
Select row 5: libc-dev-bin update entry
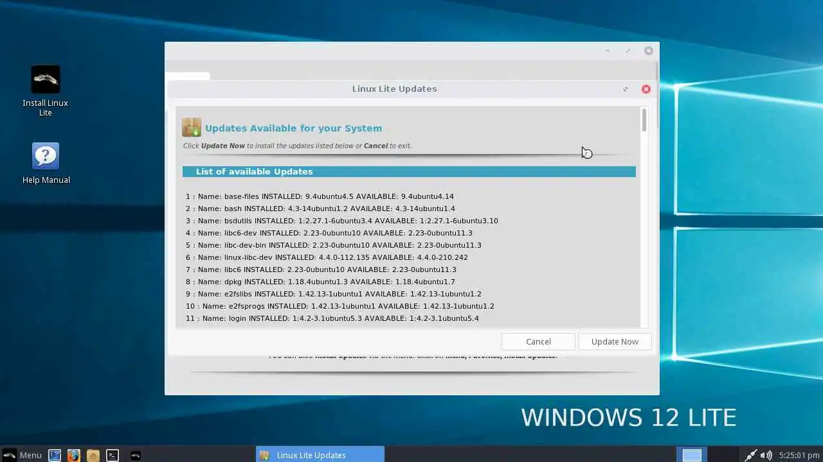tap(334, 245)
